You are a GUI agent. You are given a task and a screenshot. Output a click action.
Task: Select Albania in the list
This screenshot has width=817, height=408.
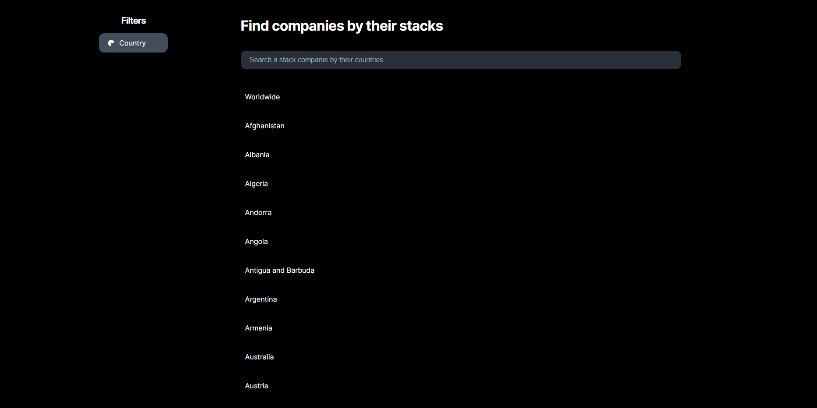point(257,155)
